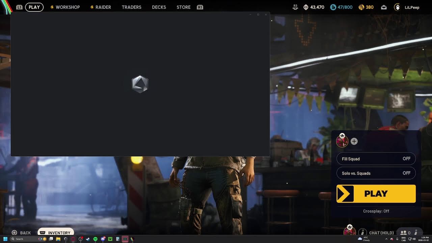Open the DECKS tab
Screen dimensions: 432x243
[x=159, y=7]
